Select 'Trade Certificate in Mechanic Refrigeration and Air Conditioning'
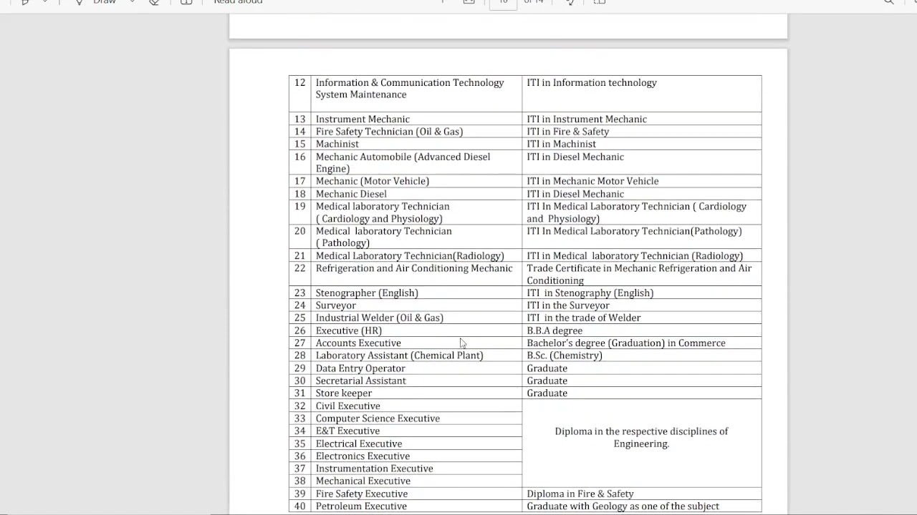Screen dimensions: 917x515 [639, 274]
